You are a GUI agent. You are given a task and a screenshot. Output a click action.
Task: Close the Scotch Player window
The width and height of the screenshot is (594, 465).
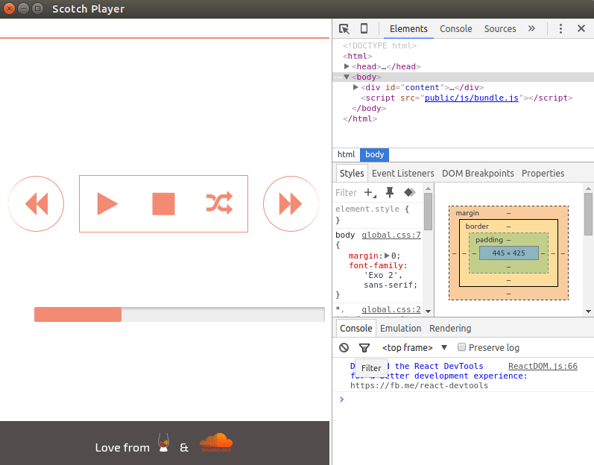pyautogui.click(x=9, y=8)
